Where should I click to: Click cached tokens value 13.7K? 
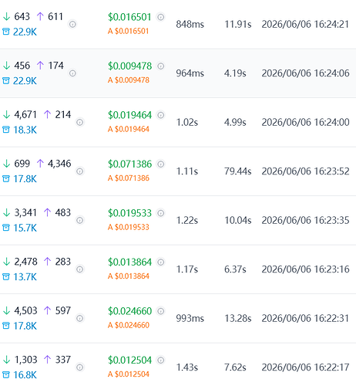25,277
